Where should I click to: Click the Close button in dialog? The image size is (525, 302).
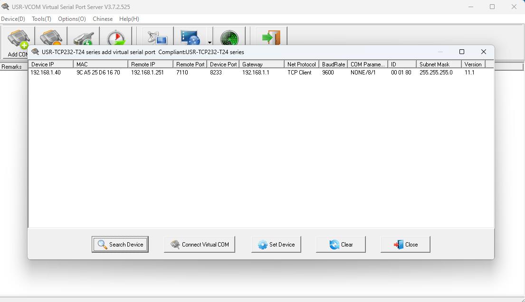(x=405, y=244)
